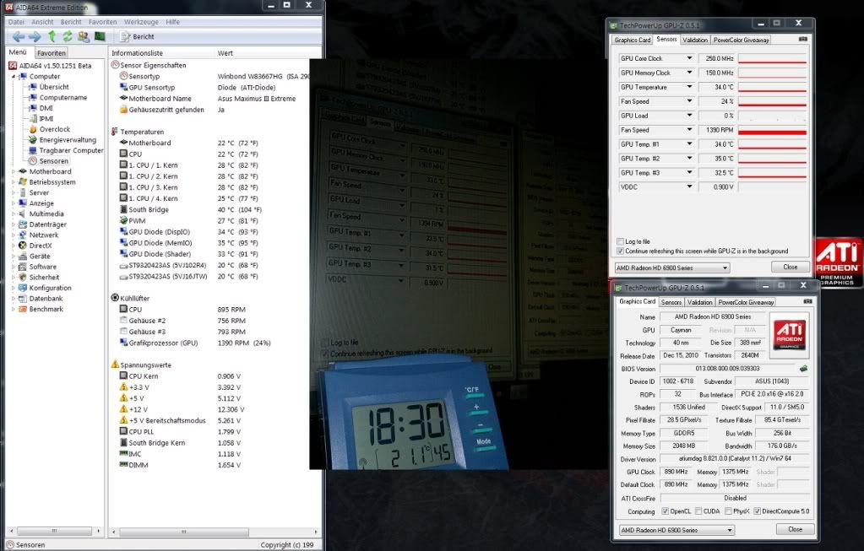Open the GPU Load sensor dropdown
This screenshot has width=864, height=551.
[x=689, y=116]
